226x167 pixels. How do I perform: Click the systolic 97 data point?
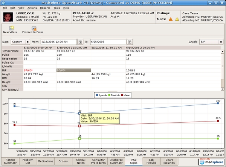(14, 106)
